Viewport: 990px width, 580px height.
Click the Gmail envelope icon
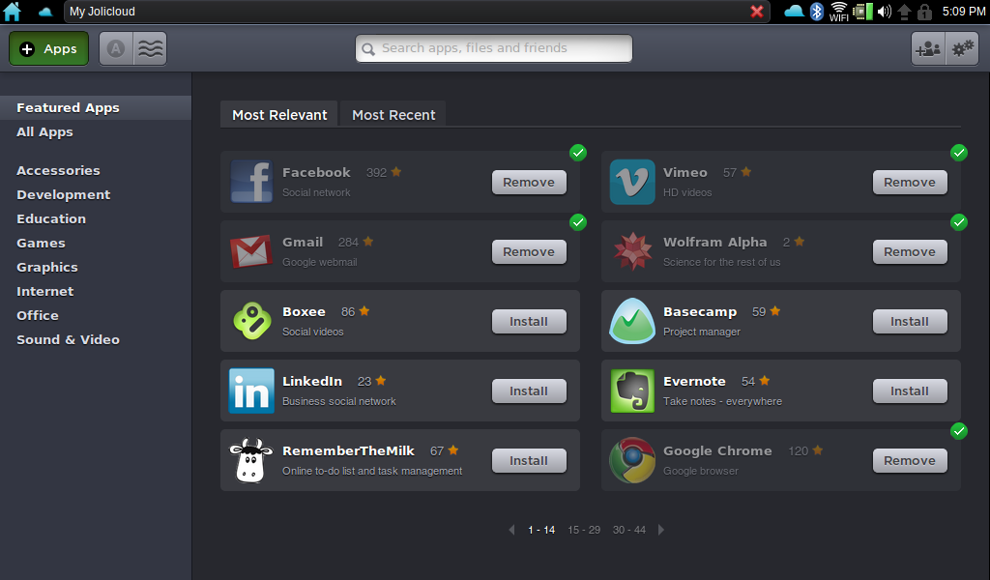tap(251, 251)
